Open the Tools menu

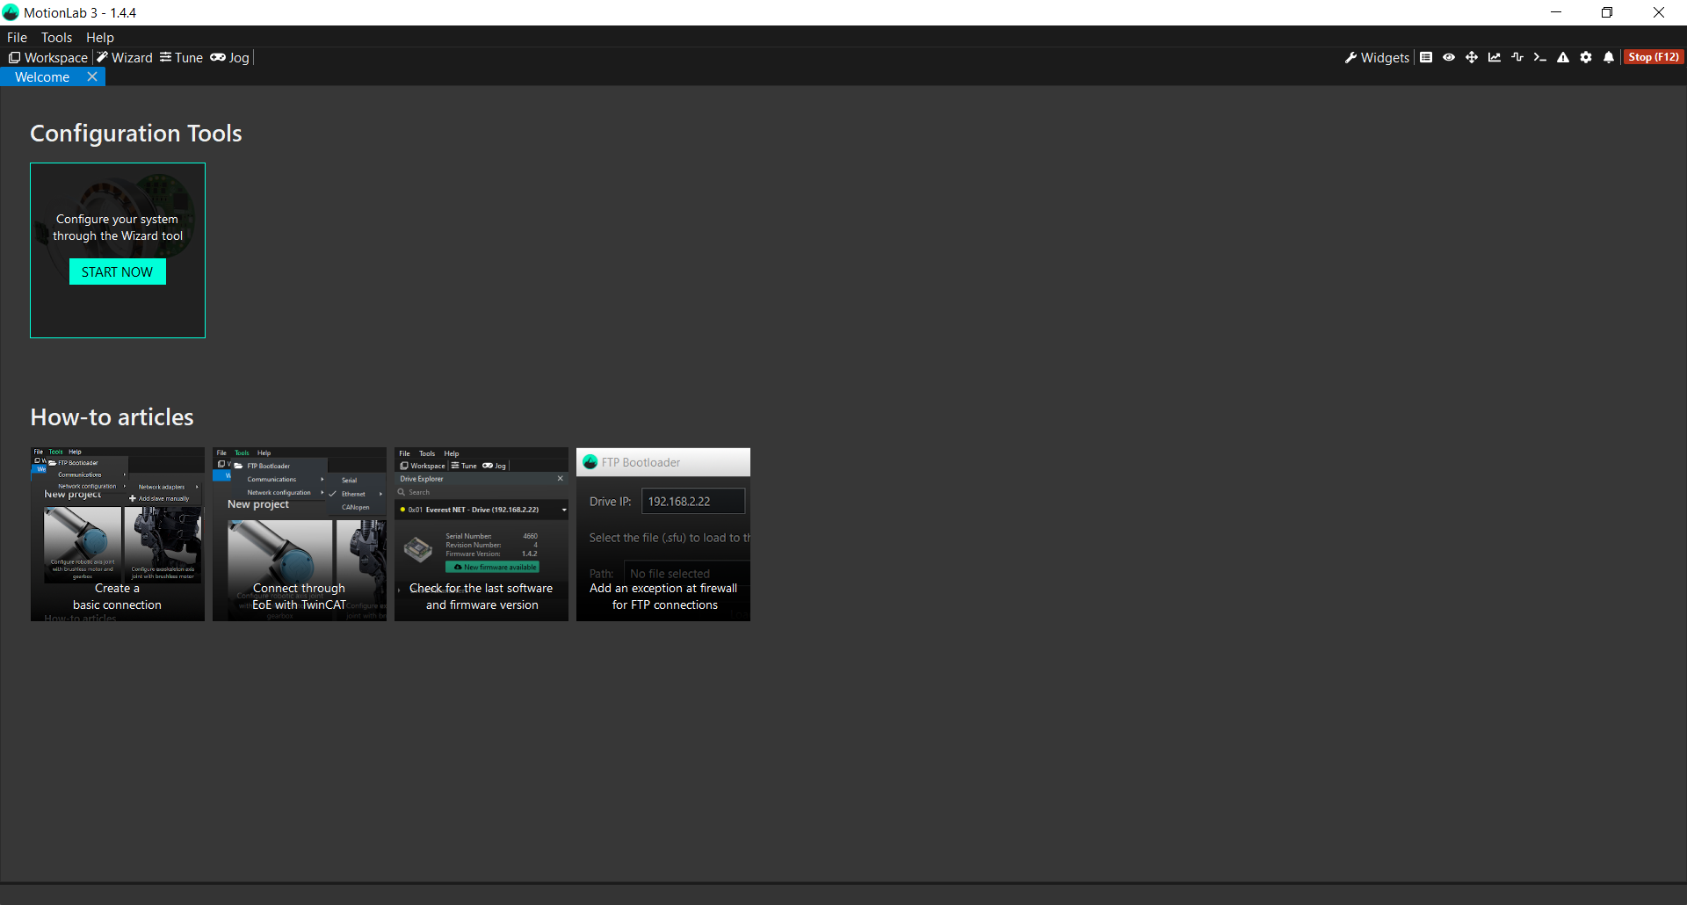pyautogui.click(x=56, y=37)
